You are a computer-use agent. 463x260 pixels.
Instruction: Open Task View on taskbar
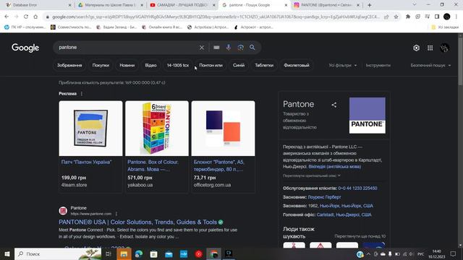[108, 253]
